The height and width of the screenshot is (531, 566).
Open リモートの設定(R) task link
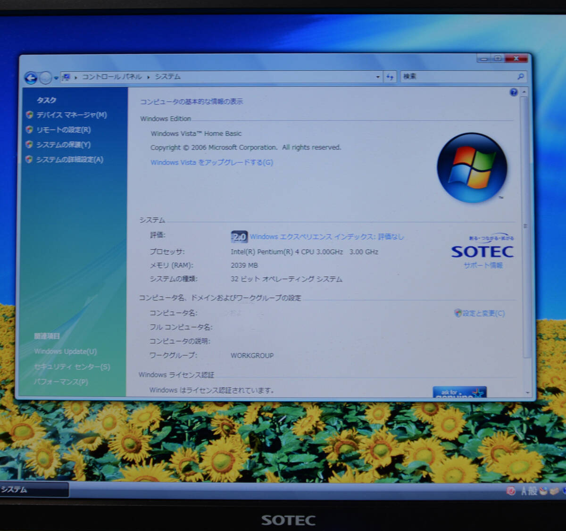pos(64,130)
